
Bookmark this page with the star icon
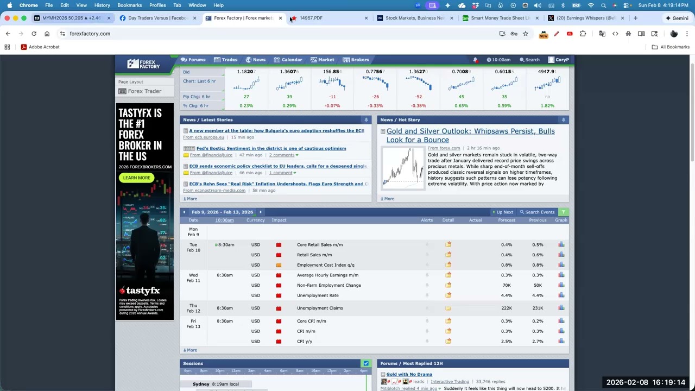(525, 34)
